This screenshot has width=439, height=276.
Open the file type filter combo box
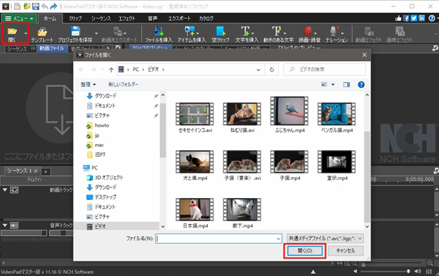tap(325, 239)
